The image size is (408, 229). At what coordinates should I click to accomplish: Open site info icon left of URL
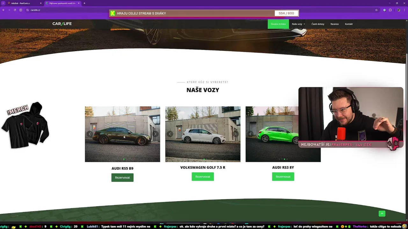[x=28, y=10]
